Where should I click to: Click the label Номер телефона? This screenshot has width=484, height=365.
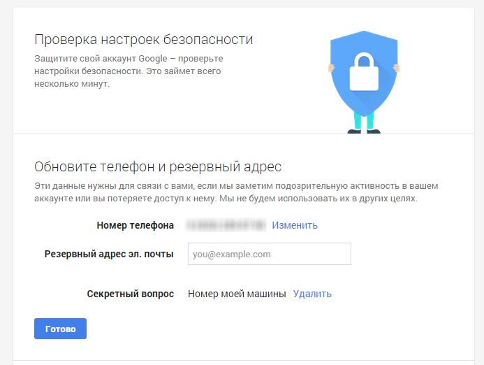(x=135, y=225)
